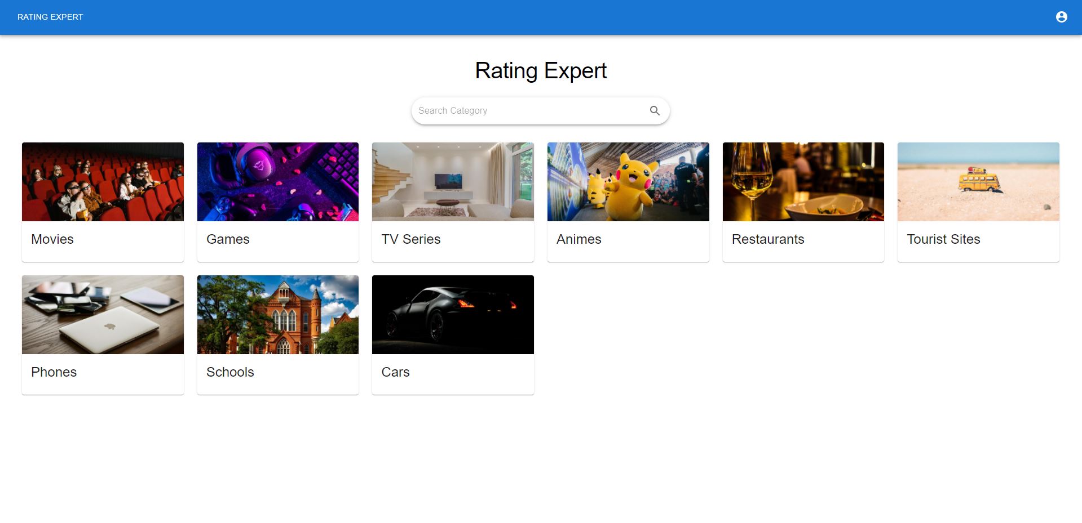Viewport: 1082px width, 523px height.
Task: Open the Schools building image
Action: tap(278, 315)
